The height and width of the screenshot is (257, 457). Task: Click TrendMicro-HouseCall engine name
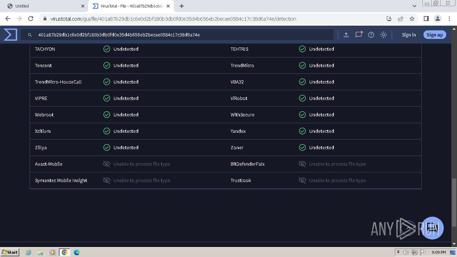click(x=58, y=82)
